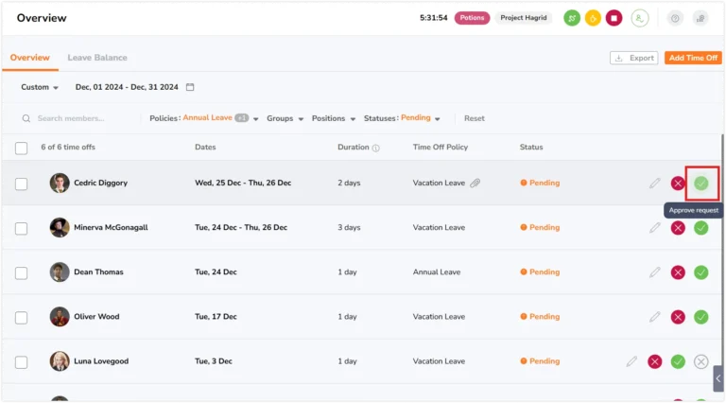Expand the Groups filter dropdown

[x=285, y=118]
